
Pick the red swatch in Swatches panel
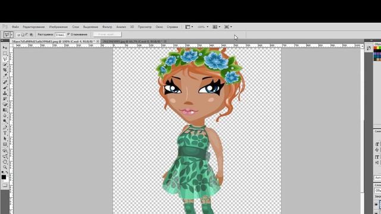[x=375, y=48]
